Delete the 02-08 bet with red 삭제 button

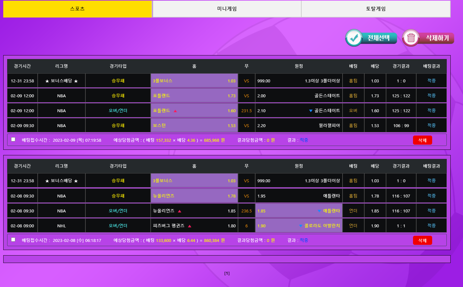(x=422, y=240)
